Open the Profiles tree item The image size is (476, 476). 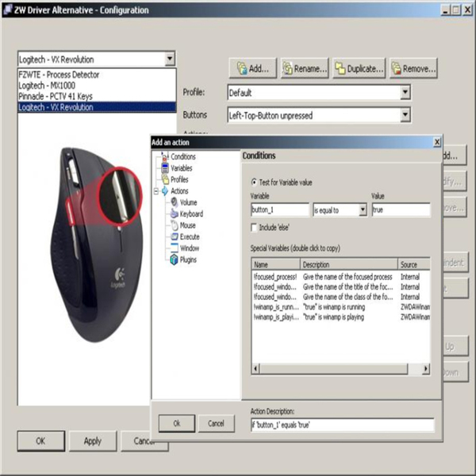[179, 179]
